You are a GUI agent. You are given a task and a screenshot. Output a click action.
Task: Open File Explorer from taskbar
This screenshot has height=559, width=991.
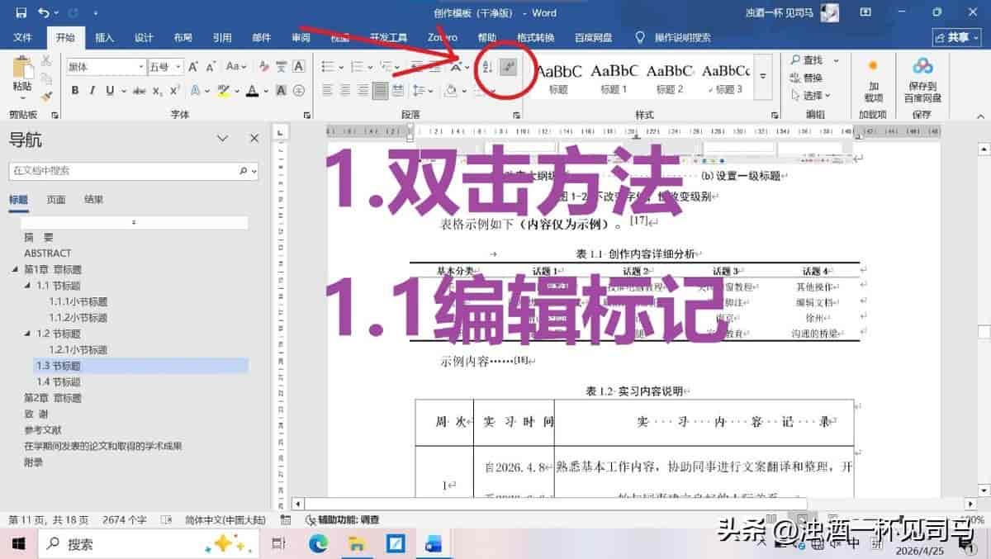pos(357,544)
